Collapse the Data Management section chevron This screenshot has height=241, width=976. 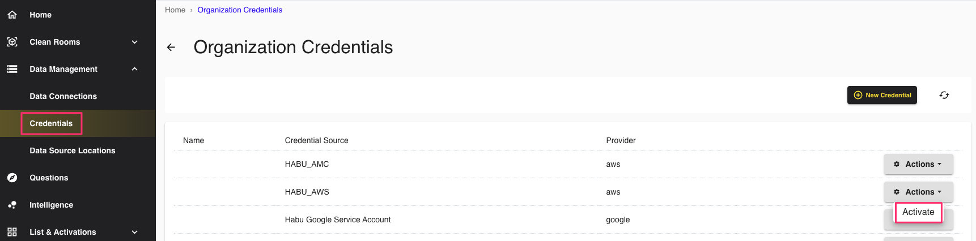(135, 69)
